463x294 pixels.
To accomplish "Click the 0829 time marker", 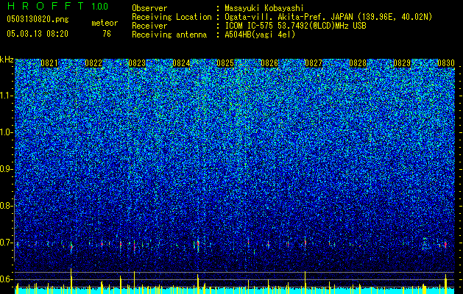I will point(402,63).
